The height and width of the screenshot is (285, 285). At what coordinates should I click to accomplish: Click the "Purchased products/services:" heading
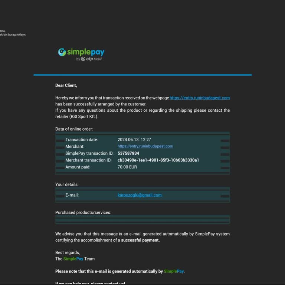83,213
